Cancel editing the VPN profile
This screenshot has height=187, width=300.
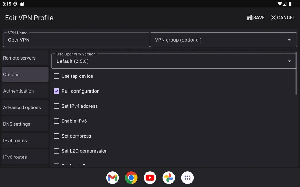click(x=283, y=17)
